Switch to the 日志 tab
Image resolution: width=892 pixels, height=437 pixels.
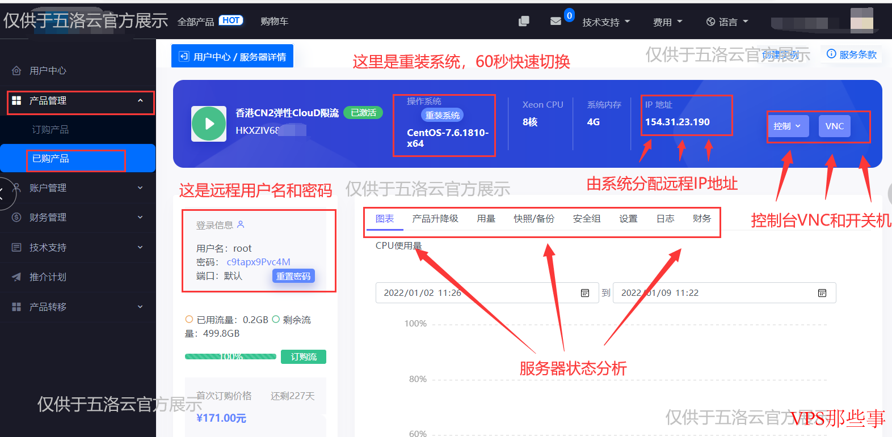click(x=665, y=219)
